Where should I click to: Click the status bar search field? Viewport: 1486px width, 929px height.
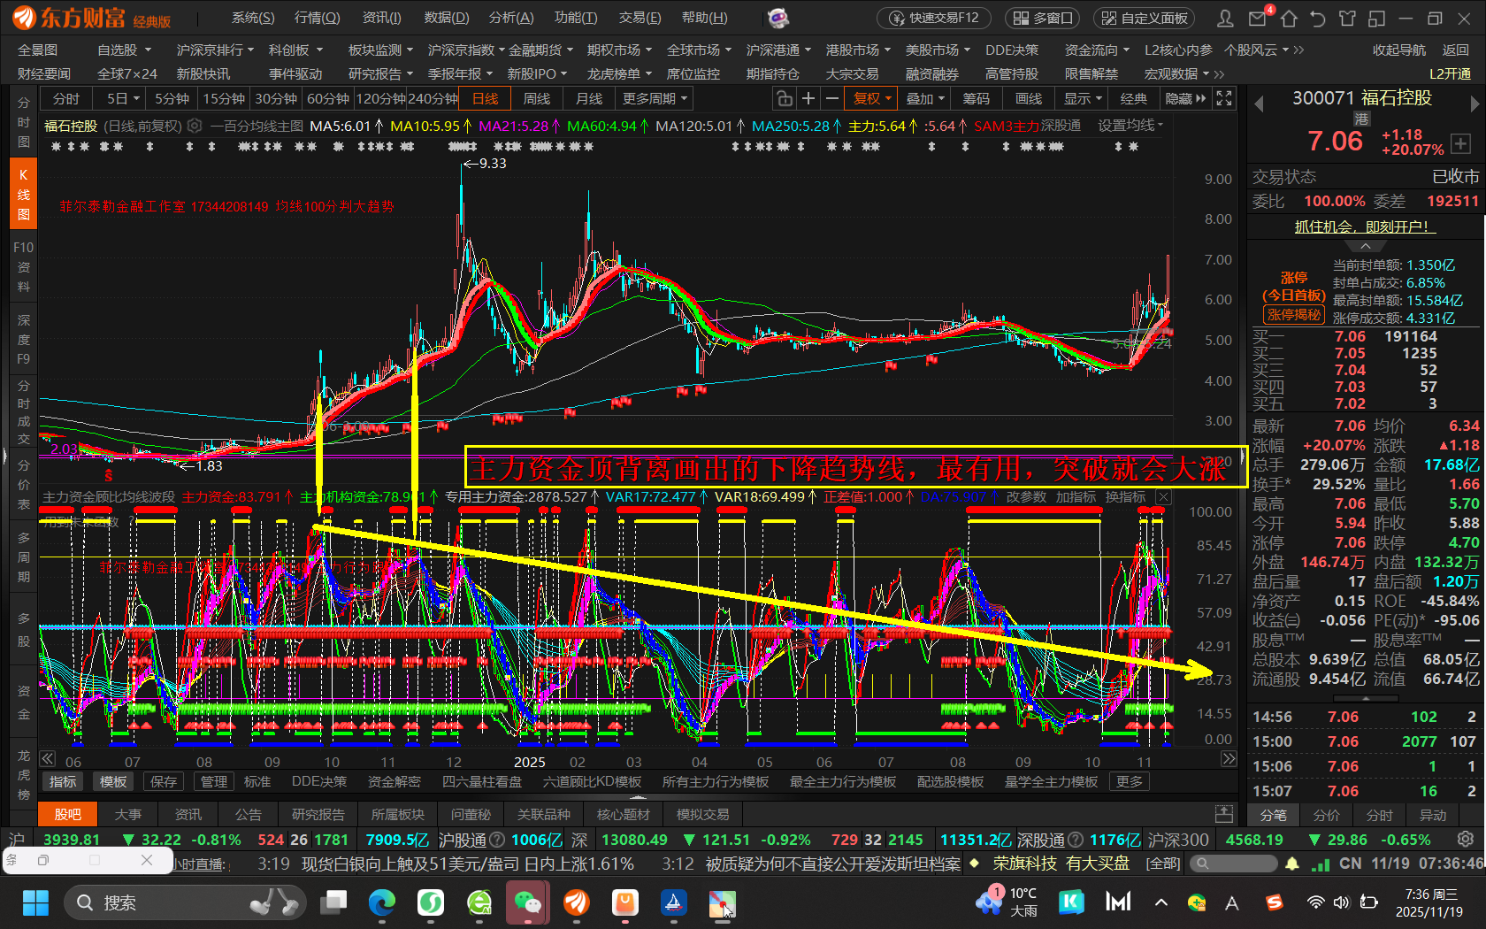[1234, 864]
